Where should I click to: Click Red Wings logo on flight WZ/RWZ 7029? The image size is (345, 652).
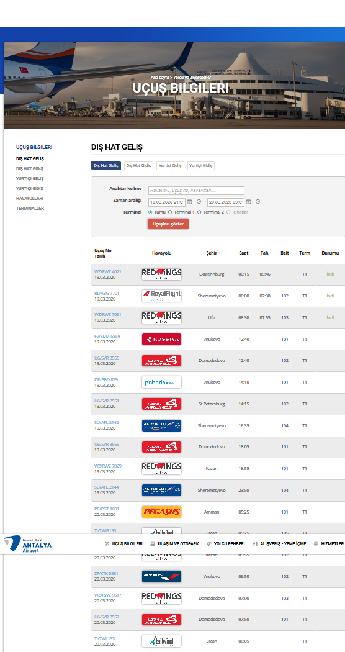161,469
